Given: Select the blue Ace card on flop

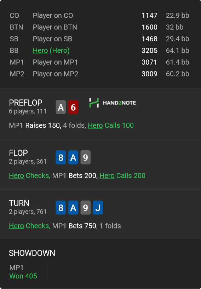Looking at the screenshot, I should pyautogui.click(x=73, y=157).
